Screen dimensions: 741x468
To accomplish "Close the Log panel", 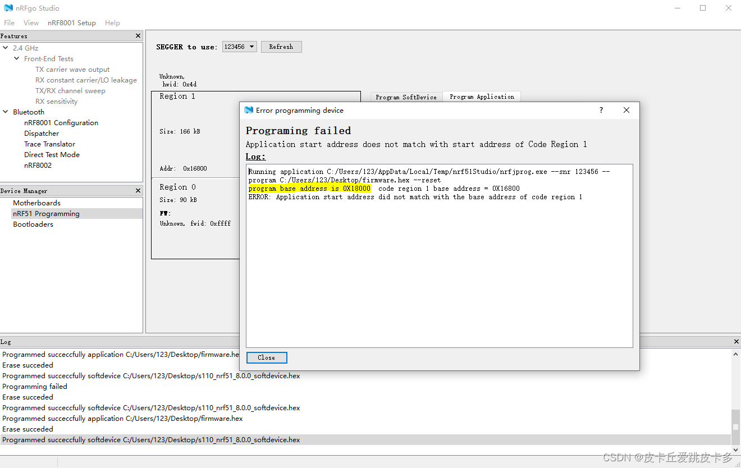I will pos(737,341).
